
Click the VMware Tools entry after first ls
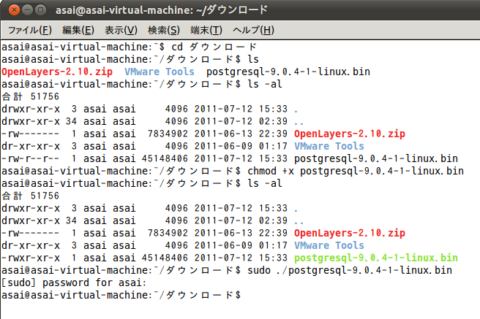(x=160, y=72)
